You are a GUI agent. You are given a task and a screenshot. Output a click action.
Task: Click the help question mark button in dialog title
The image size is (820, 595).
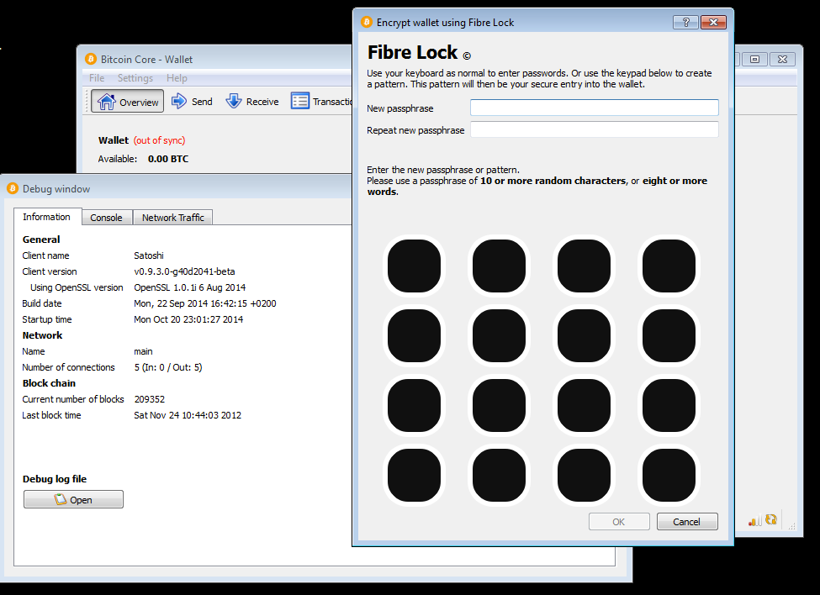coord(685,22)
